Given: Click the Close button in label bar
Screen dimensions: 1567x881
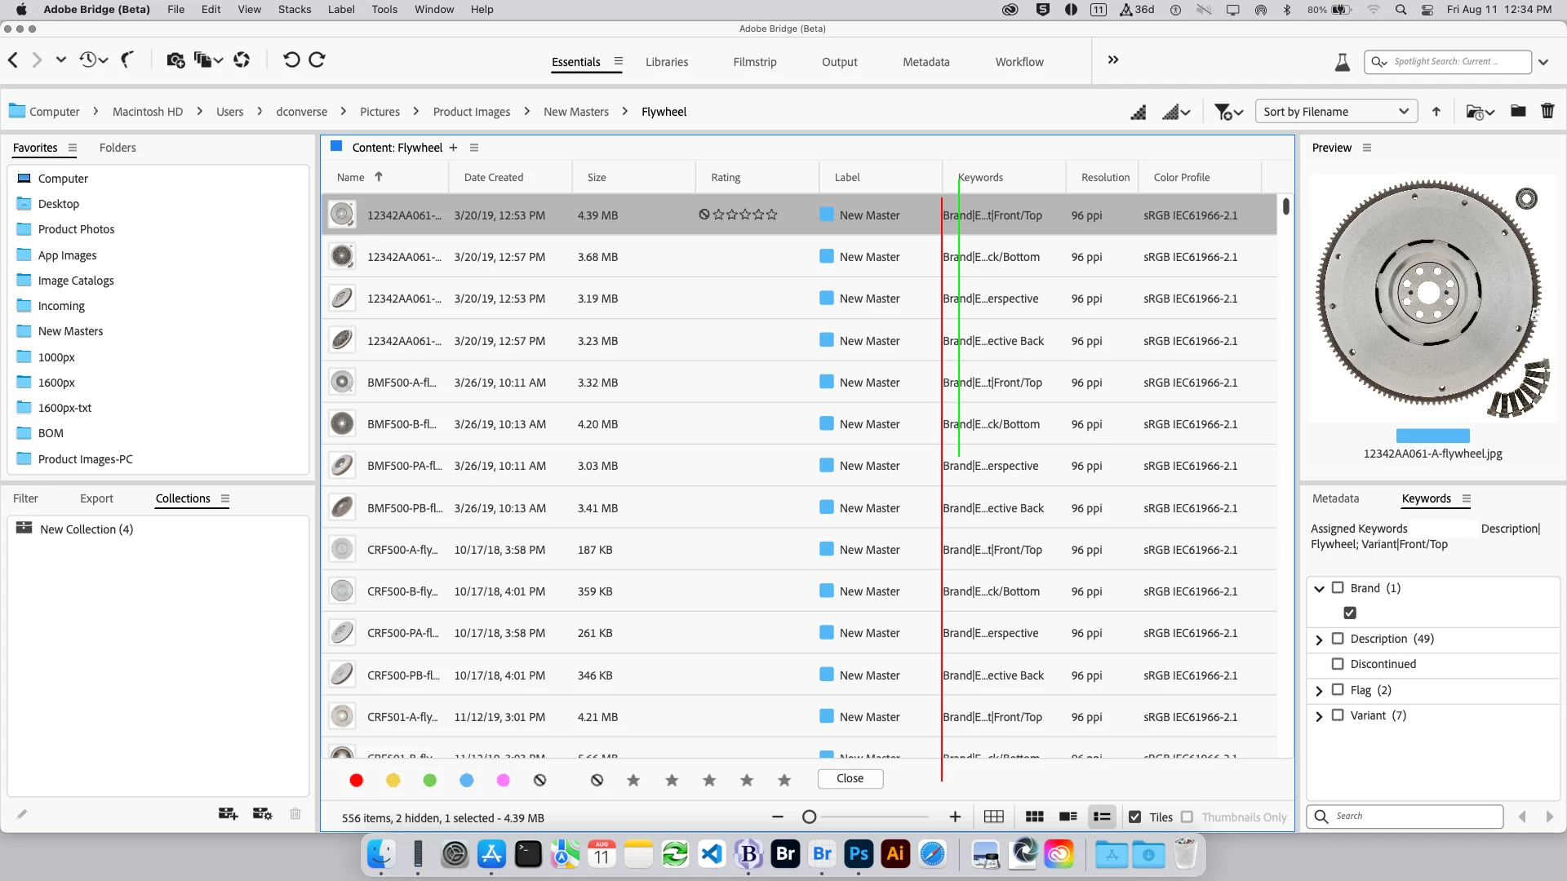Looking at the screenshot, I should [850, 778].
